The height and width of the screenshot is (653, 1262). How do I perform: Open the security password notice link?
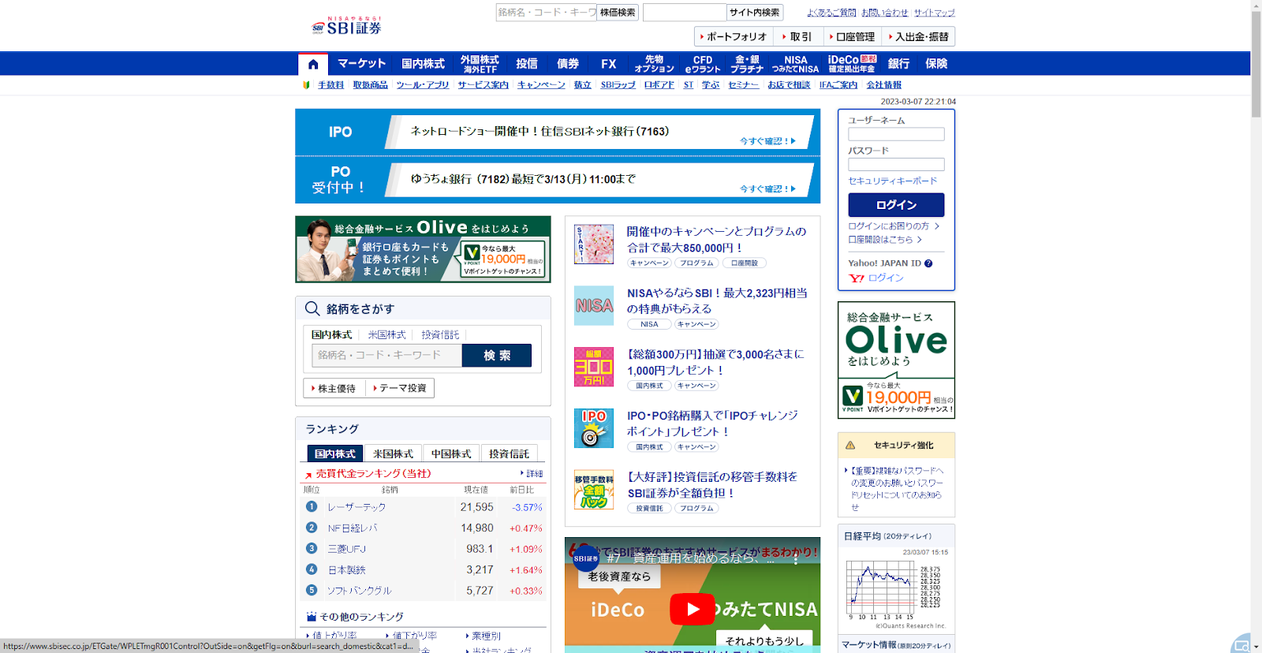(x=896, y=489)
